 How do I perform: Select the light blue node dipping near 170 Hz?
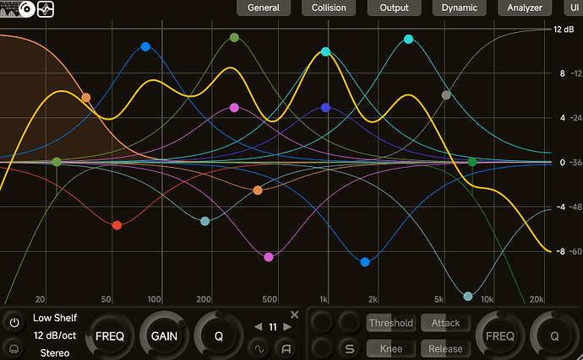point(204,222)
